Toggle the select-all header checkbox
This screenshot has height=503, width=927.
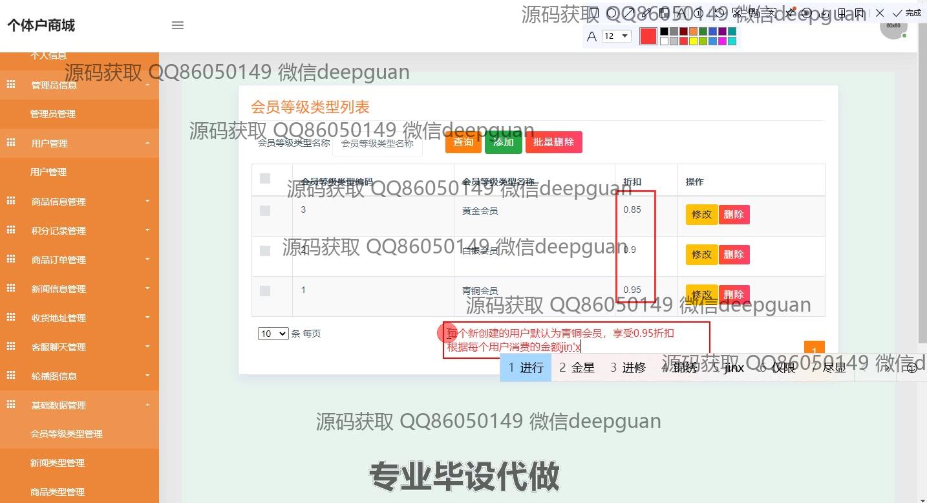(x=265, y=178)
